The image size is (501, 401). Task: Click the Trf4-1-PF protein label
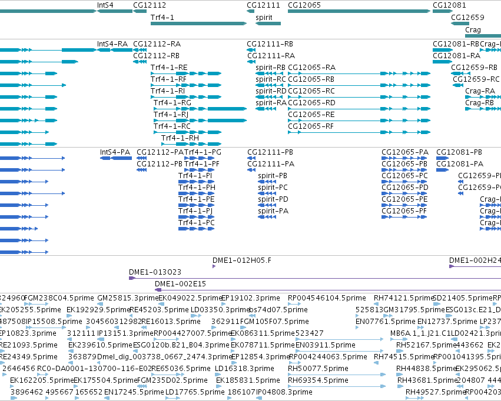coord(202,164)
